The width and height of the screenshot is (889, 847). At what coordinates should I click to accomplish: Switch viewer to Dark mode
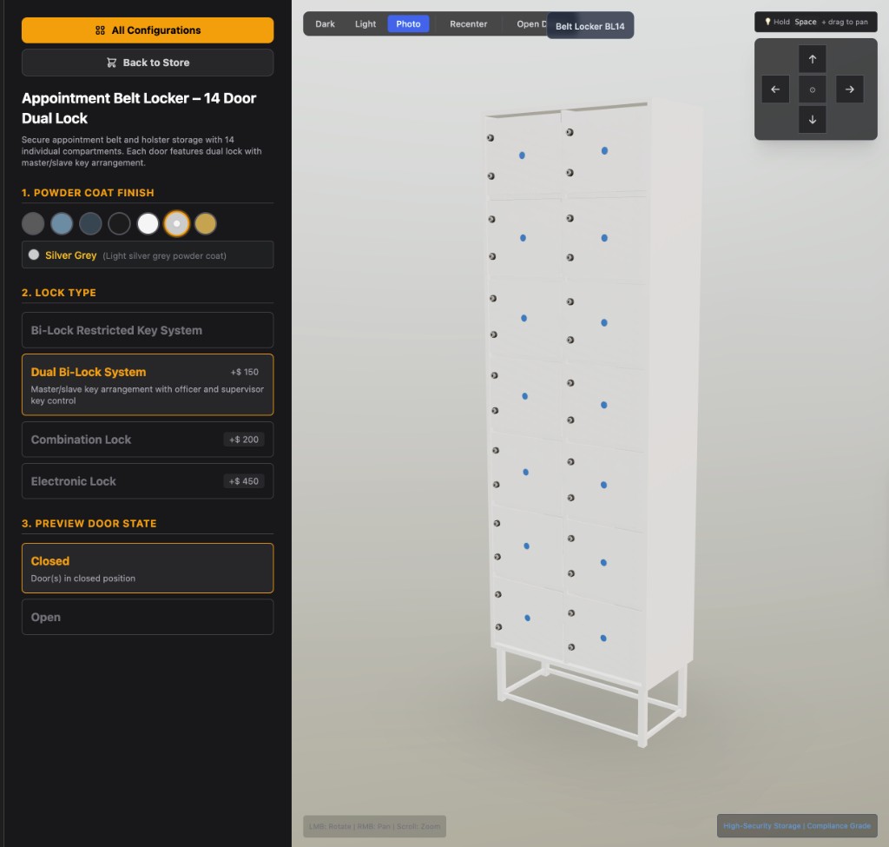325,24
